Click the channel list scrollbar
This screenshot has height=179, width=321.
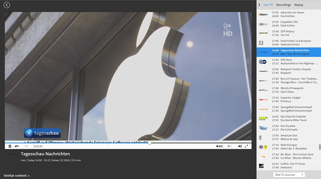[x=320, y=147]
